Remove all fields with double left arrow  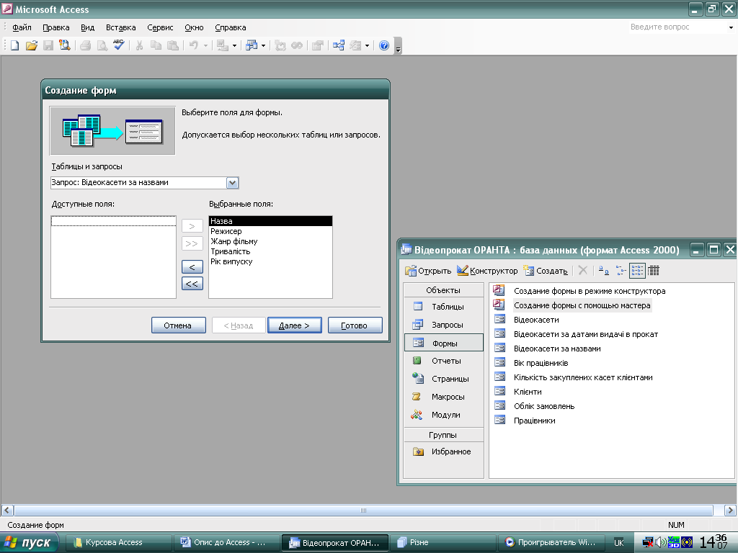(192, 284)
